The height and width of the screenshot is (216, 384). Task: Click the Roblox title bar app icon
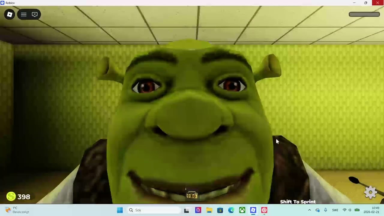[2, 3]
